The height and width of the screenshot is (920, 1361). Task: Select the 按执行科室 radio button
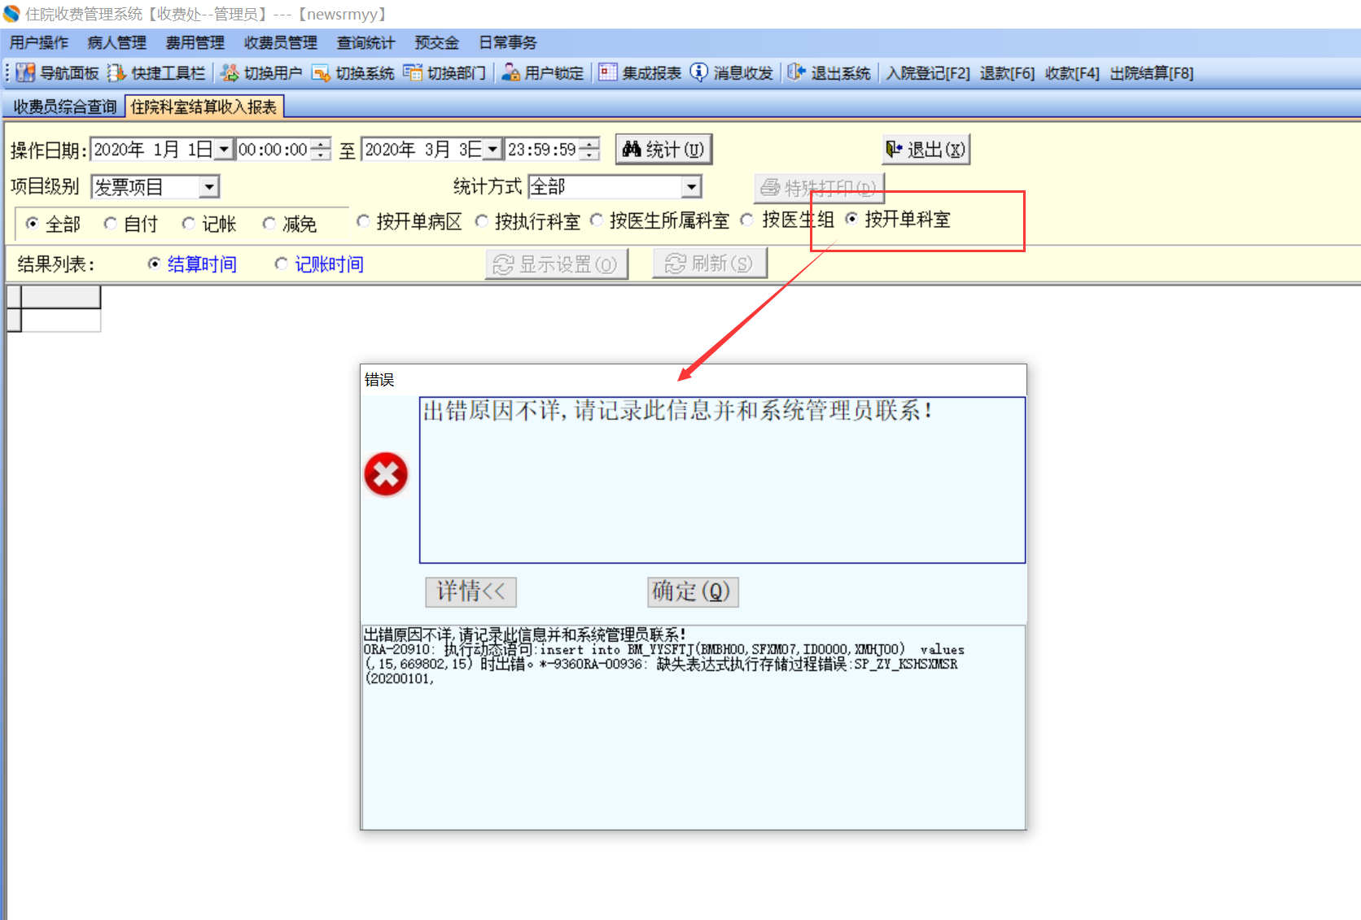(x=482, y=221)
